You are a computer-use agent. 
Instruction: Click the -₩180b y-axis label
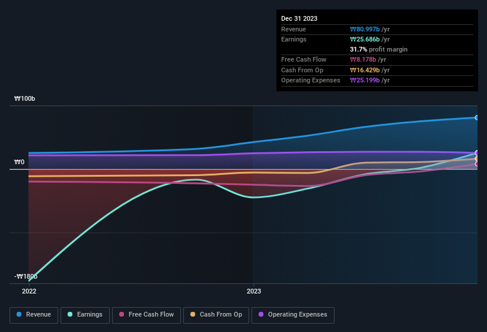(26, 276)
